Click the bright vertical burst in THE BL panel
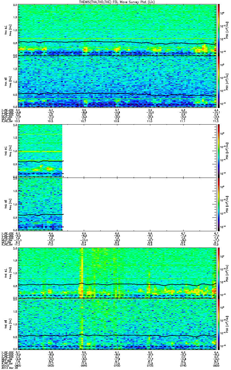The image size is (231, 370). point(82,273)
